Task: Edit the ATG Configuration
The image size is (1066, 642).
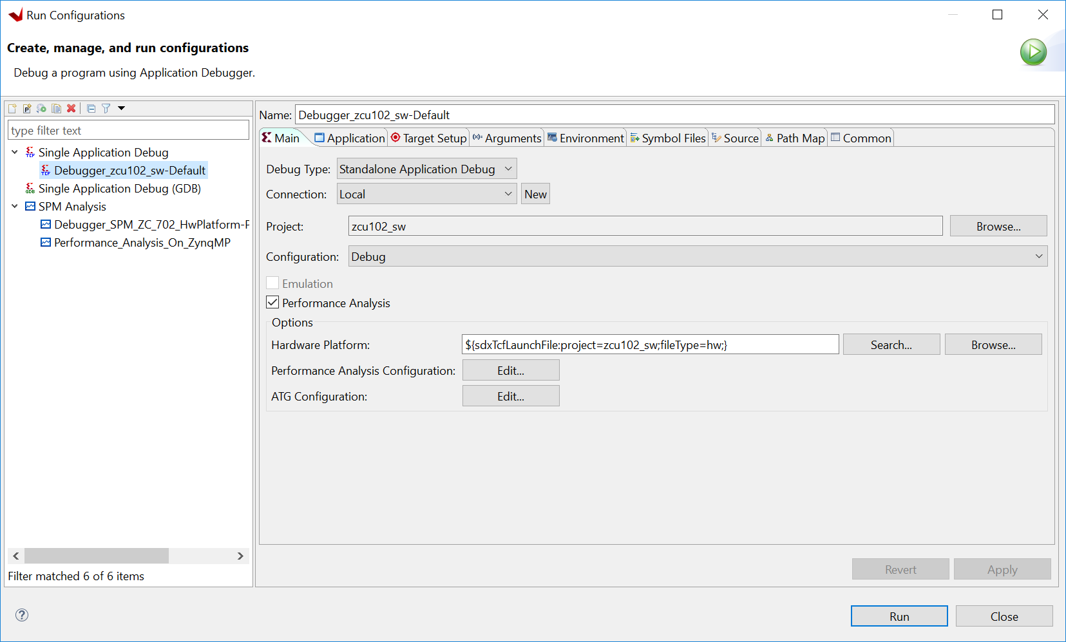Action: pyautogui.click(x=510, y=397)
